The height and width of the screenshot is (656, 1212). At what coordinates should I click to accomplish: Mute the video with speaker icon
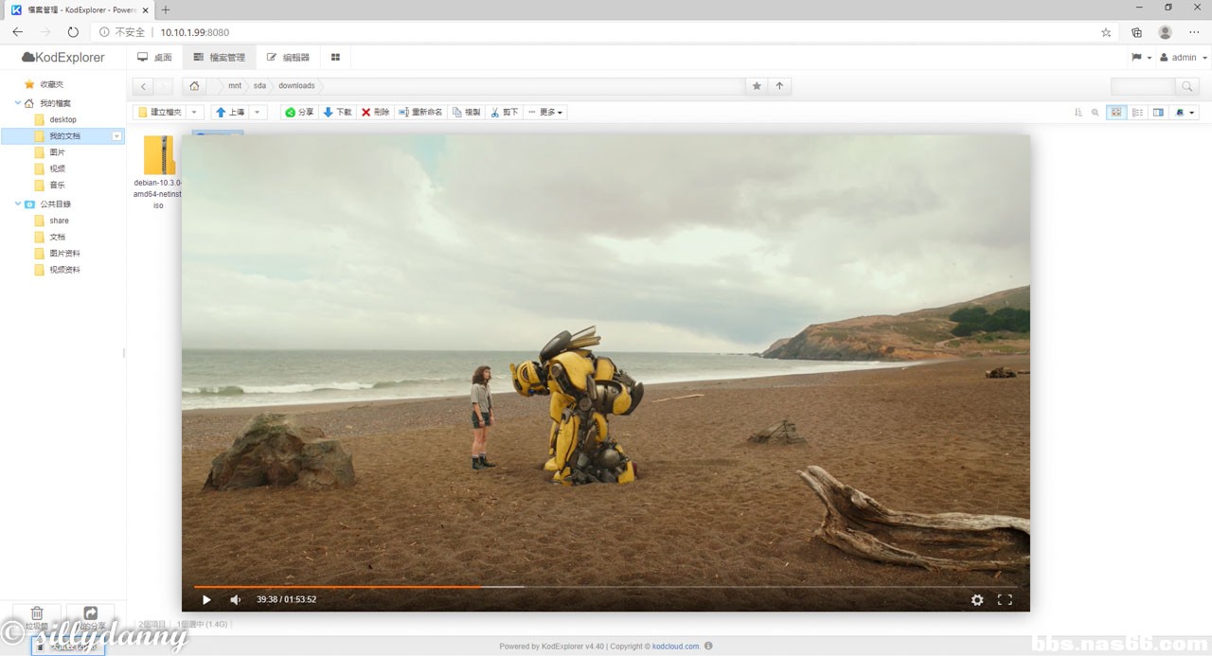[236, 599]
